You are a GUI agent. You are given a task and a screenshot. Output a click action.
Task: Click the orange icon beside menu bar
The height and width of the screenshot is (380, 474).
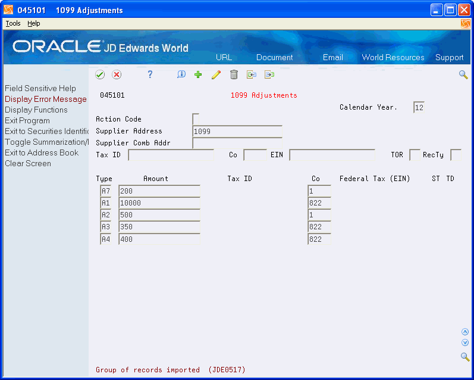click(466, 24)
